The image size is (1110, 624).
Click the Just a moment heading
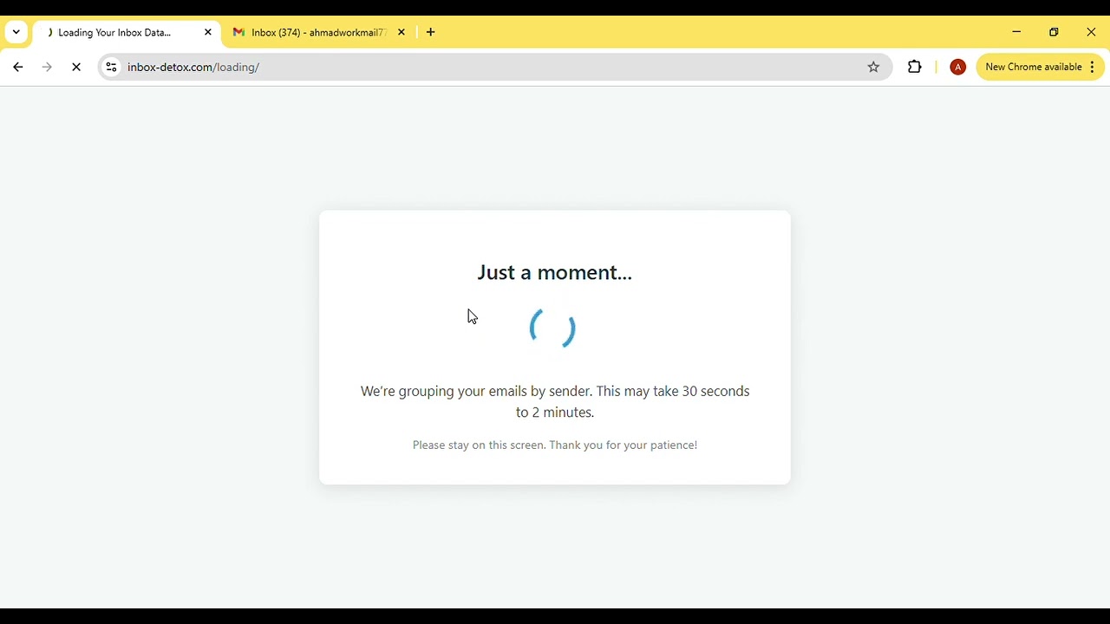tap(555, 273)
